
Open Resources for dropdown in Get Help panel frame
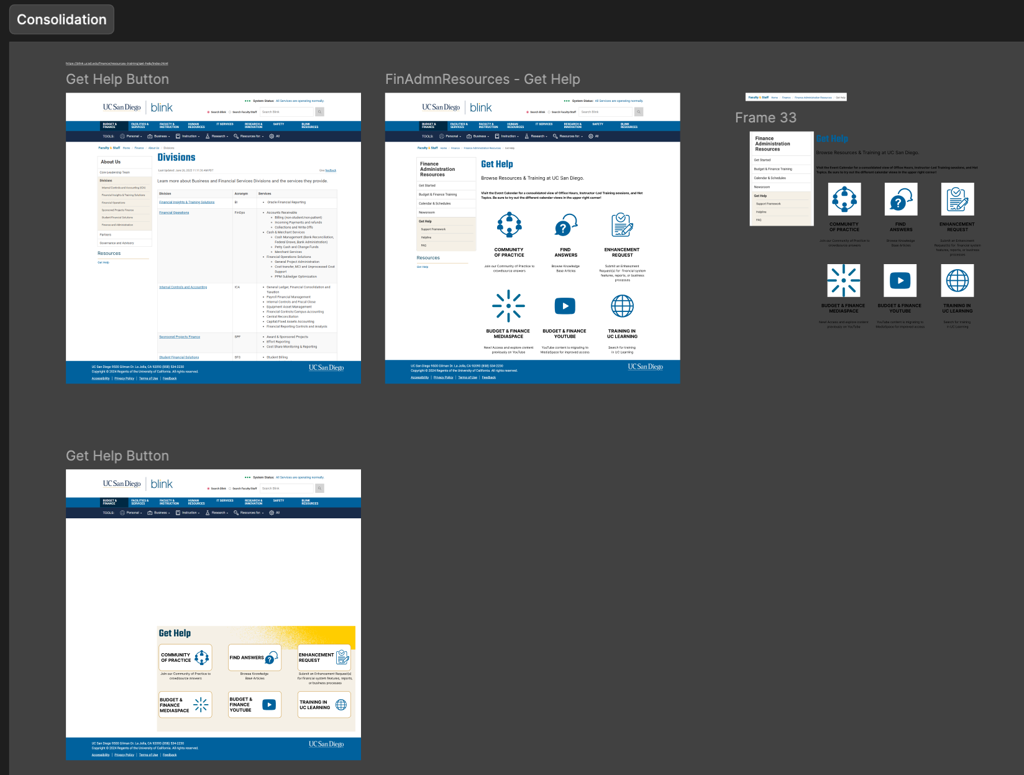click(249, 513)
